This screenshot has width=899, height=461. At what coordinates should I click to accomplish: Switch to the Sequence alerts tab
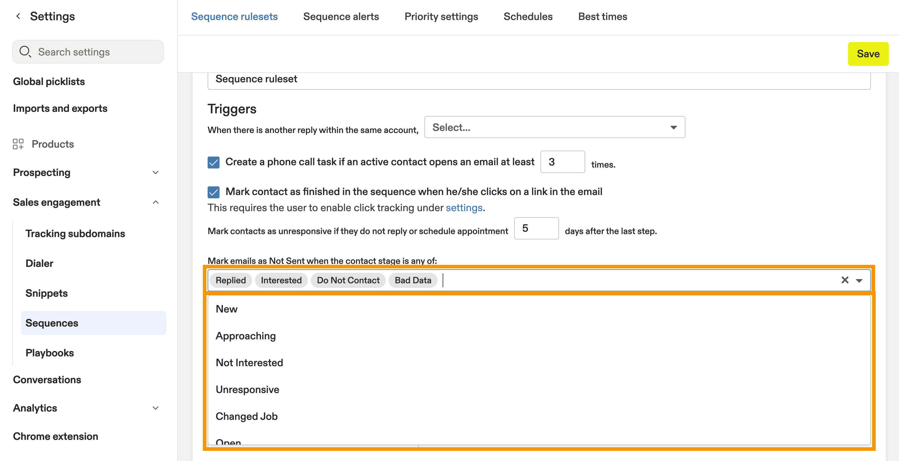(341, 16)
